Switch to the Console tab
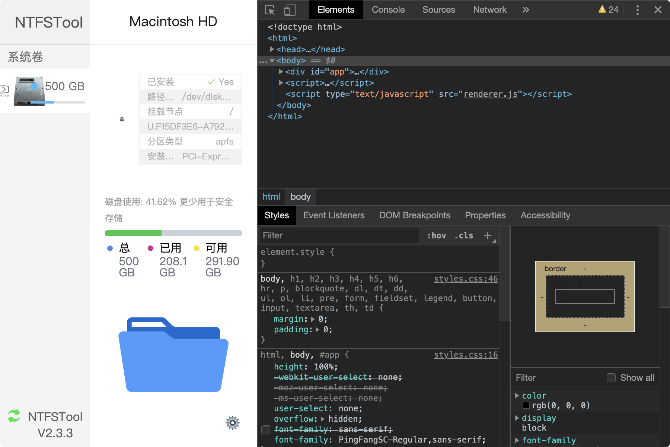This screenshot has width=670, height=447. coord(388,10)
